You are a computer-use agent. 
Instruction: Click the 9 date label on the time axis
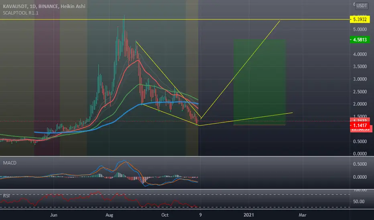tap(200, 215)
